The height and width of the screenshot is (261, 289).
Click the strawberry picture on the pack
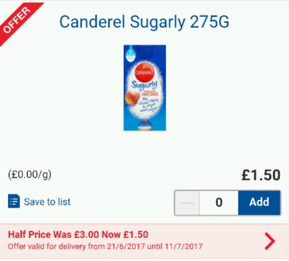(x=132, y=98)
